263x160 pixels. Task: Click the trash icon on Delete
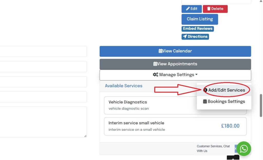click(208, 9)
